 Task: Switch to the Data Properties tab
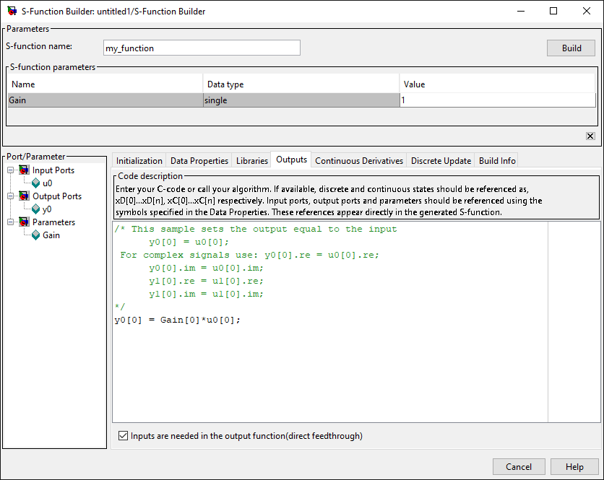(199, 160)
